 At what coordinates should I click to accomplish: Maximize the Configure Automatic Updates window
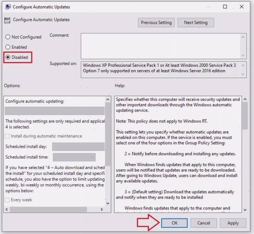coord(225,6)
